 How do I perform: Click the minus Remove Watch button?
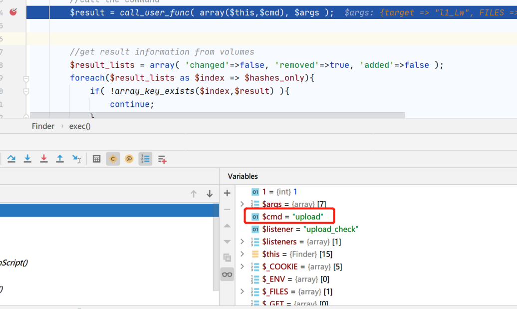[x=227, y=209]
